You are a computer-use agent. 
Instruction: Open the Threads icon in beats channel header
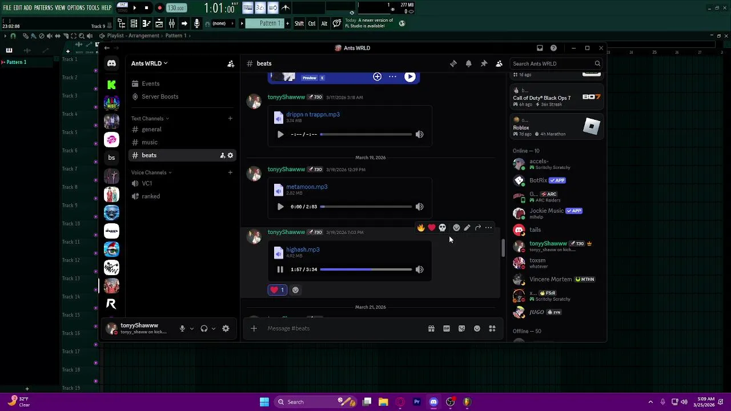[x=453, y=63]
